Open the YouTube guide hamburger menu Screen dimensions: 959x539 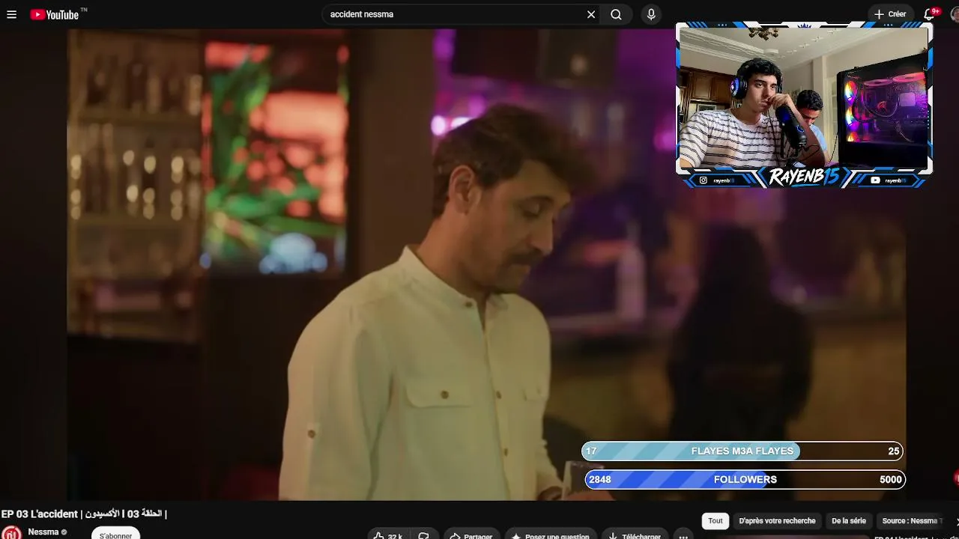[x=11, y=14]
